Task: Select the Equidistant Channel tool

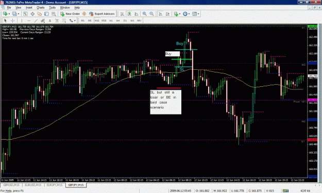Action: [x=43, y=21]
